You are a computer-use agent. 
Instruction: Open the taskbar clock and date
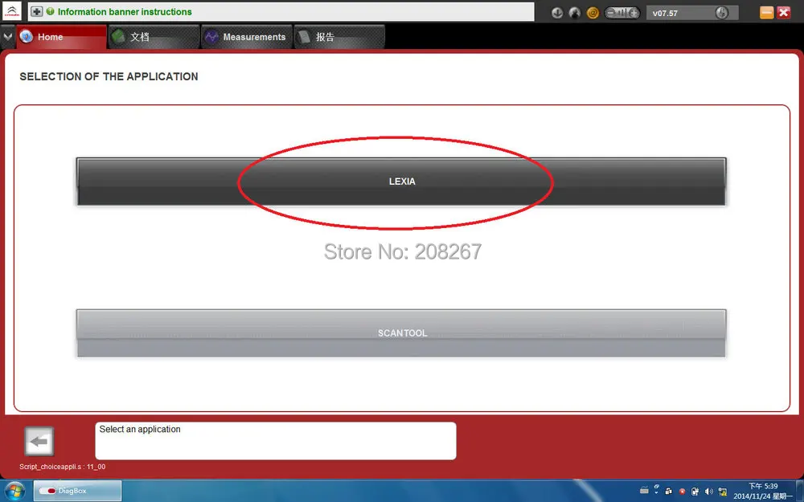763,491
